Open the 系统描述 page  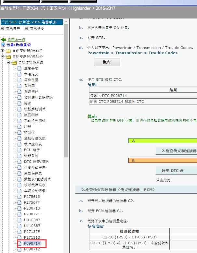pos(31,91)
